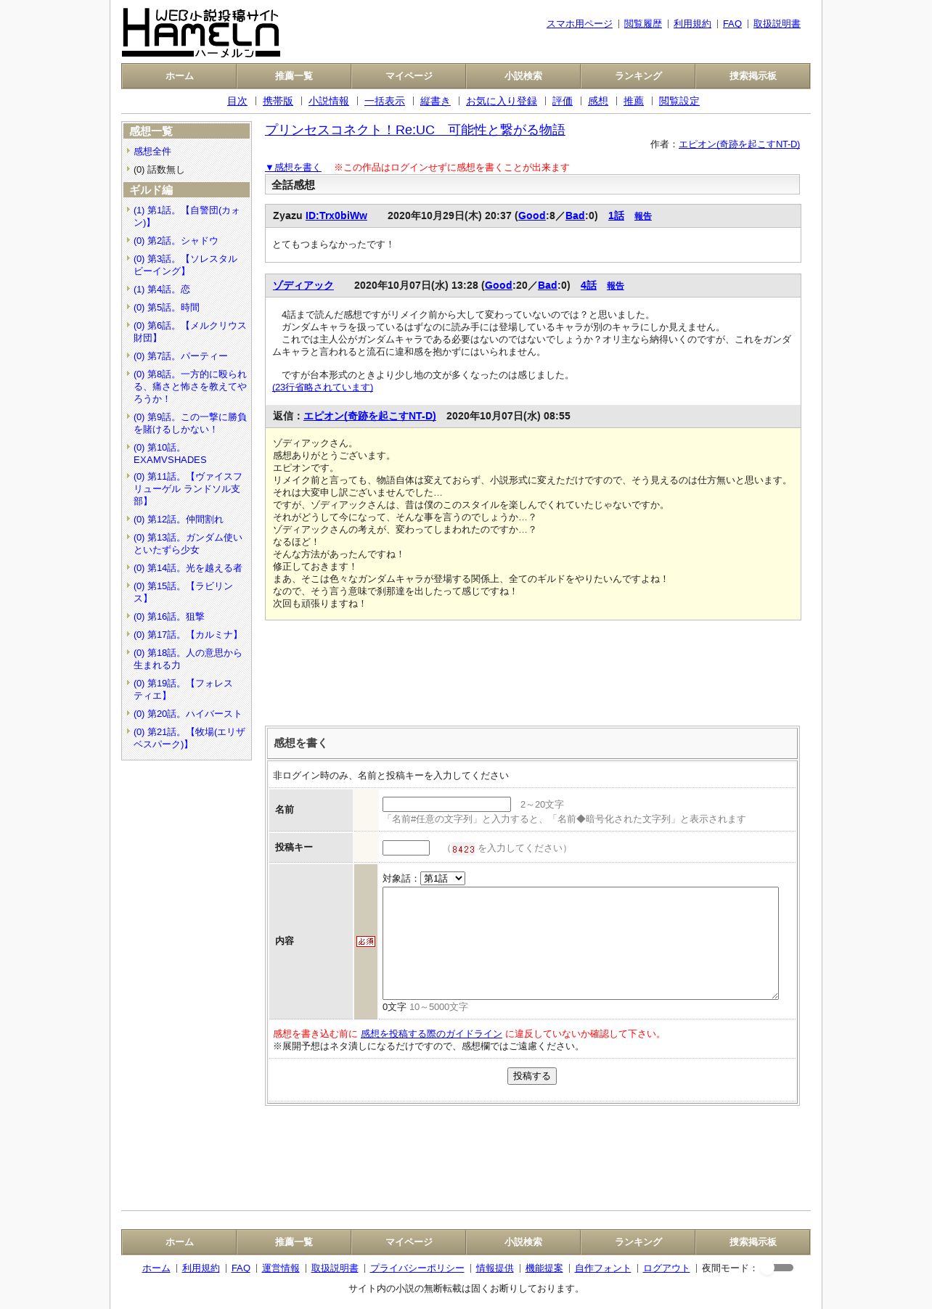Viewport: 932px width, 1309px height.
Task: Open the スマホ用ページ link
Action: (579, 24)
